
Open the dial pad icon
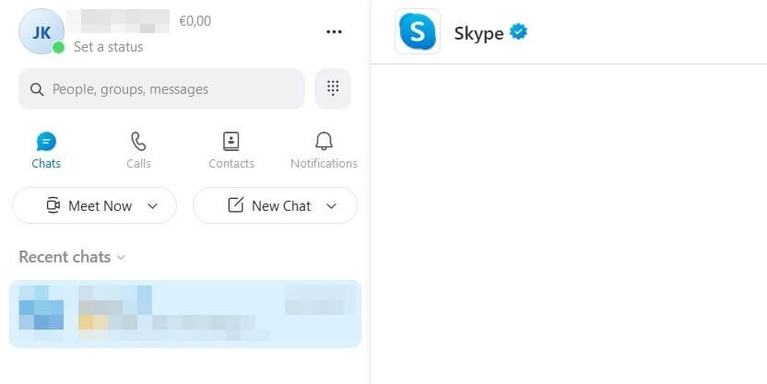coord(333,88)
